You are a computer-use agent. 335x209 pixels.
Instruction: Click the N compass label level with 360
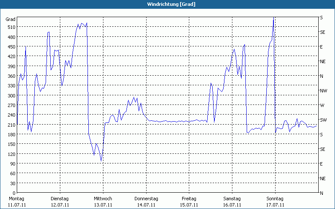point(322,76)
